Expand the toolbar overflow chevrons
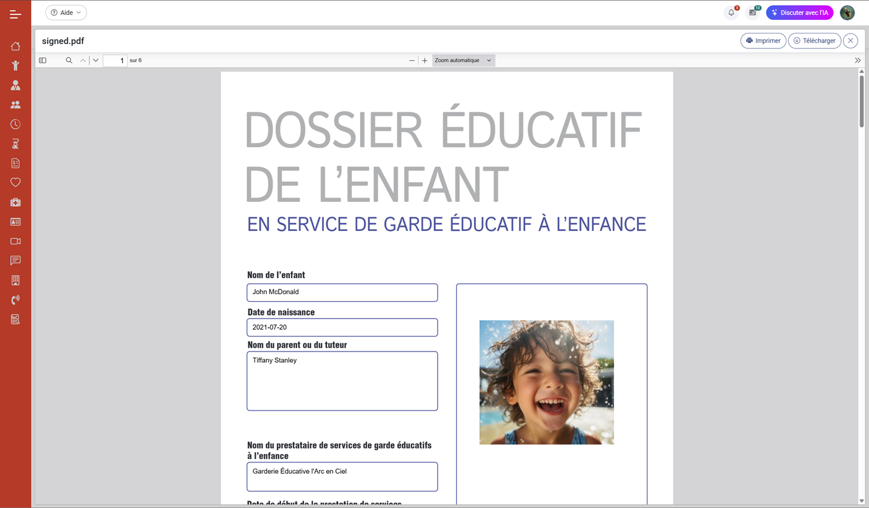 click(858, 60)
